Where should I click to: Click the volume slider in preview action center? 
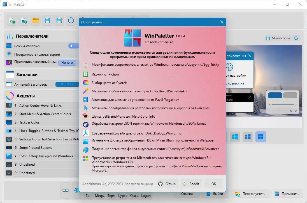point(283,105)
